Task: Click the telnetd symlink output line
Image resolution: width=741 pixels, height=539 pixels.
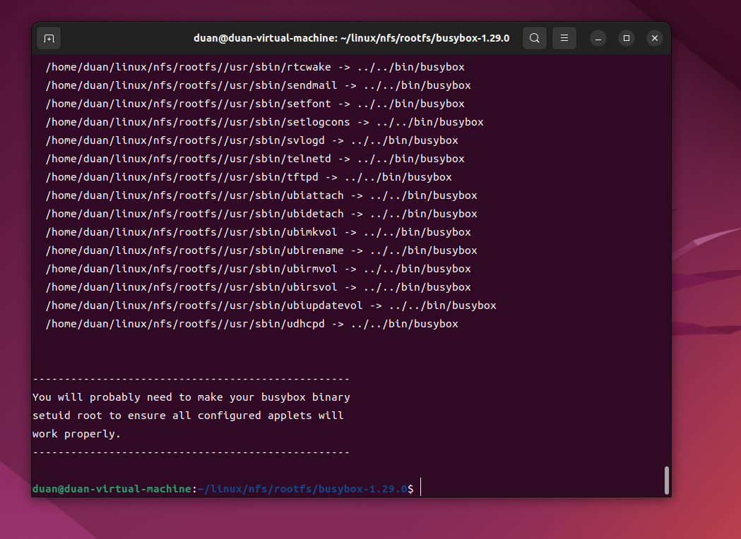Action: pyautogui.click(x=255, y=159)
